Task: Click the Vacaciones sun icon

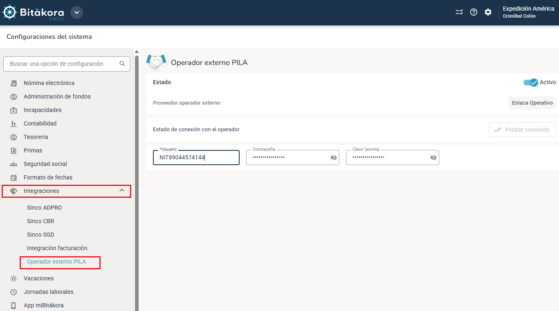Action: (14, 278)
